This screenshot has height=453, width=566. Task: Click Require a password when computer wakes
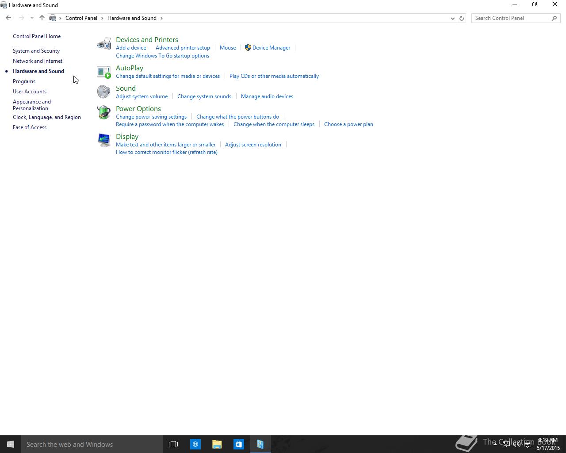170,124
